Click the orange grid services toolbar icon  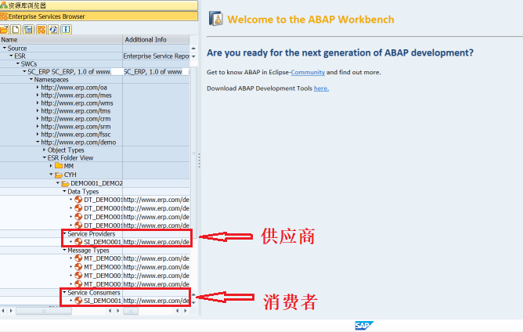[x=41, y=30]
